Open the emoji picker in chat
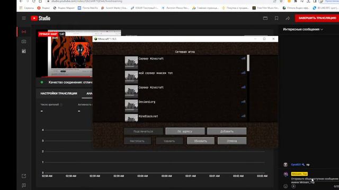The image size is (339, 190). (x=286, y=186)
